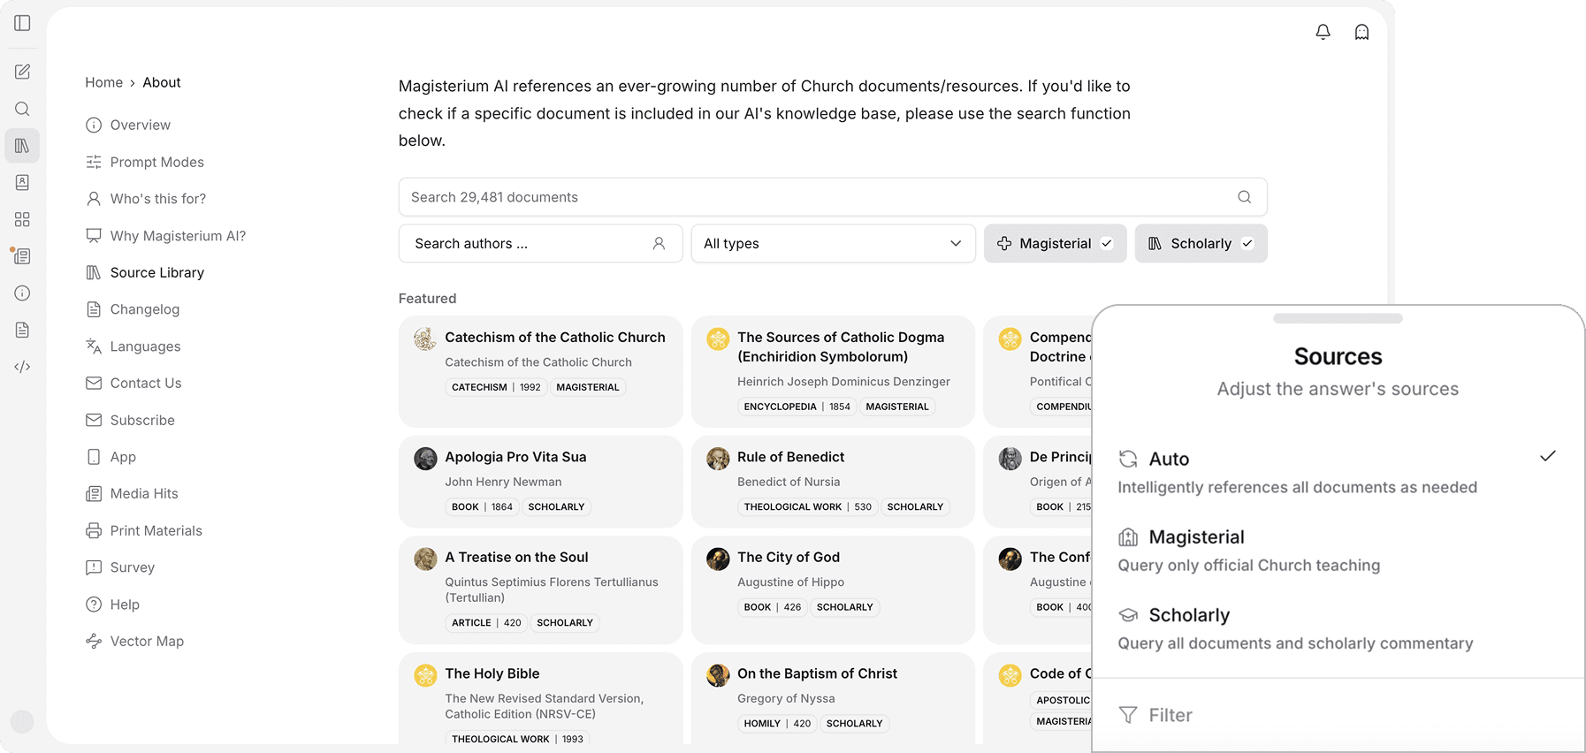
Task: Click the new chat compose icon
Action: [22, 72]
